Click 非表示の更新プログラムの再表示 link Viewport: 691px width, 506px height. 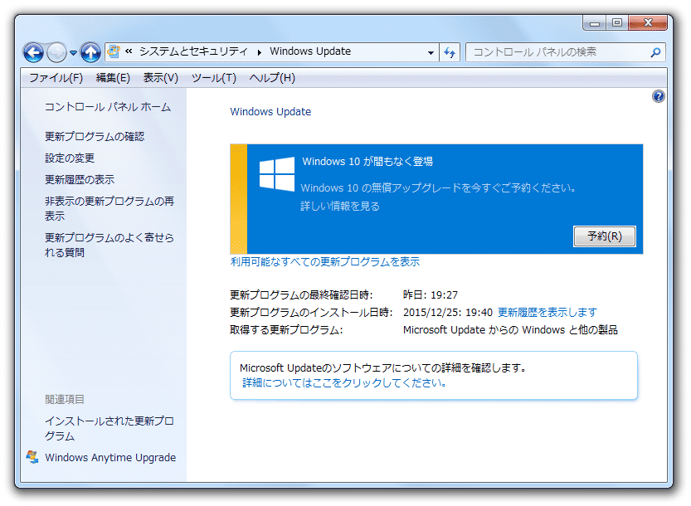coord(109,208)
